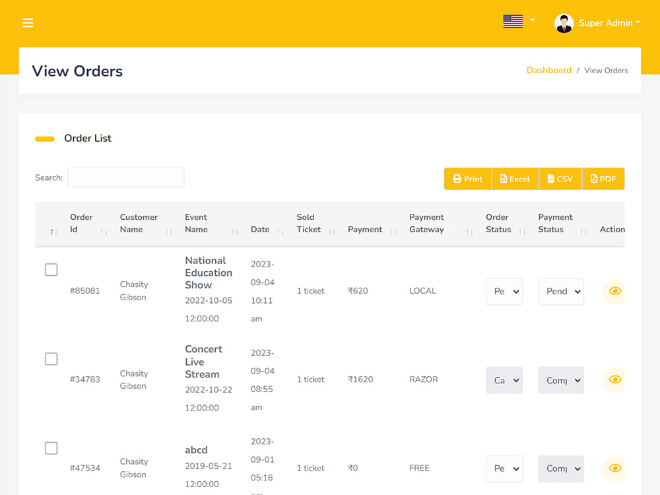This screenshot has width=660, height=495.
Task: Sort table by Customer Name column
Action: (169, 232)
